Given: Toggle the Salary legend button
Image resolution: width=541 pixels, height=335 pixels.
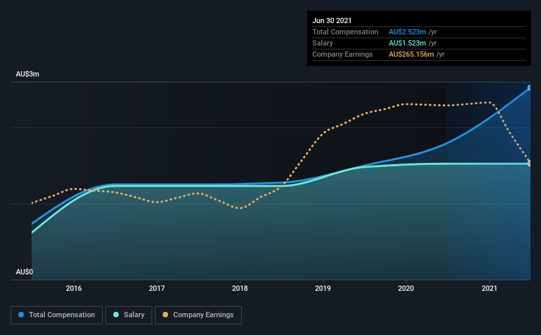Looking at the screenshot, I should pos(128,315).
